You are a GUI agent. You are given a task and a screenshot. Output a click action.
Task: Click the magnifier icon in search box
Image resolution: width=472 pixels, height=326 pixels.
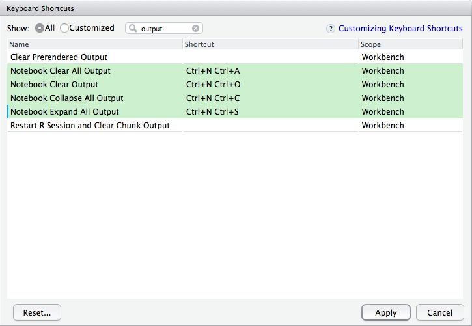point(133,28)
